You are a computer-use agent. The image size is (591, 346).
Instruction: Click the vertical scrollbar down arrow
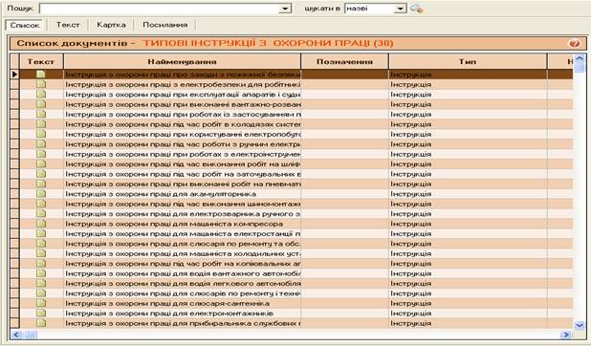[x=580, y=325]
